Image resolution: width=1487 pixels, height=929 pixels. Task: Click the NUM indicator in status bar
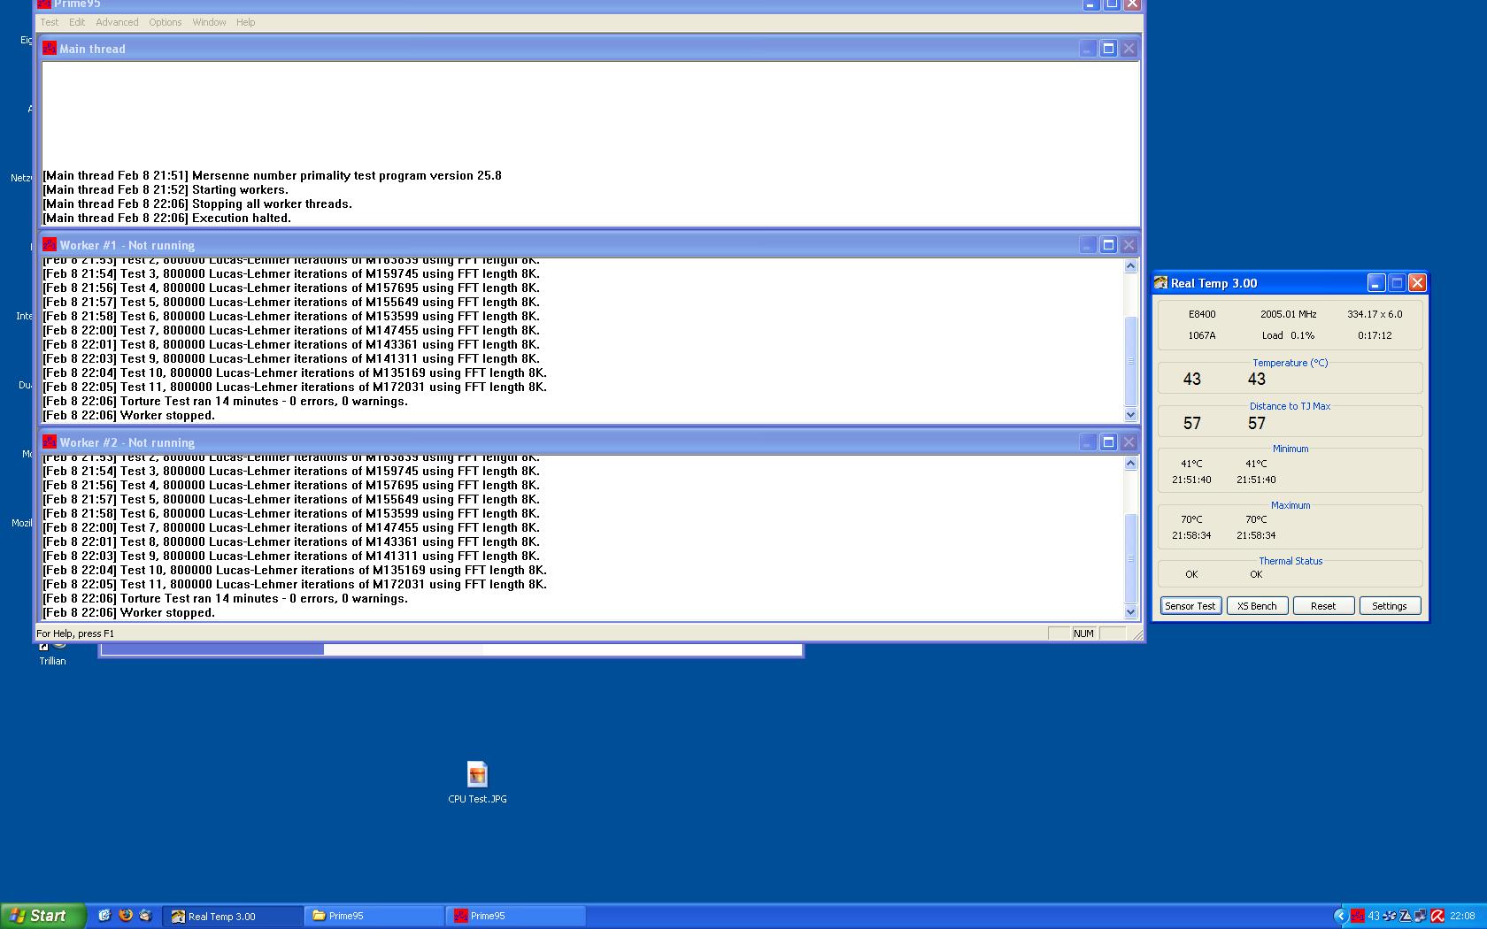pos(1083,633)
